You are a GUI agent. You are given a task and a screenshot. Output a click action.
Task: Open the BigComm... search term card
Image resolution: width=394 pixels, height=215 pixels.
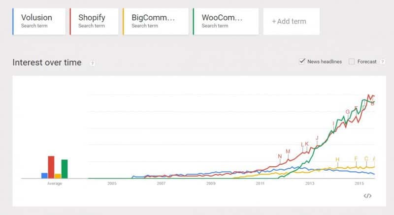pos(156,21)
